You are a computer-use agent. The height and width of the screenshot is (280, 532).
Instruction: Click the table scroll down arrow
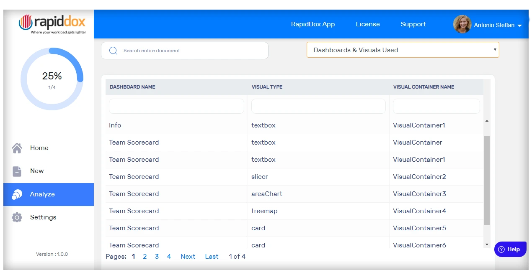click(487, 244)
